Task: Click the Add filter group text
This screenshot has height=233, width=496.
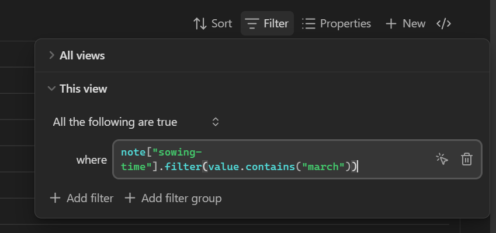Action: (x=181, y=198)
